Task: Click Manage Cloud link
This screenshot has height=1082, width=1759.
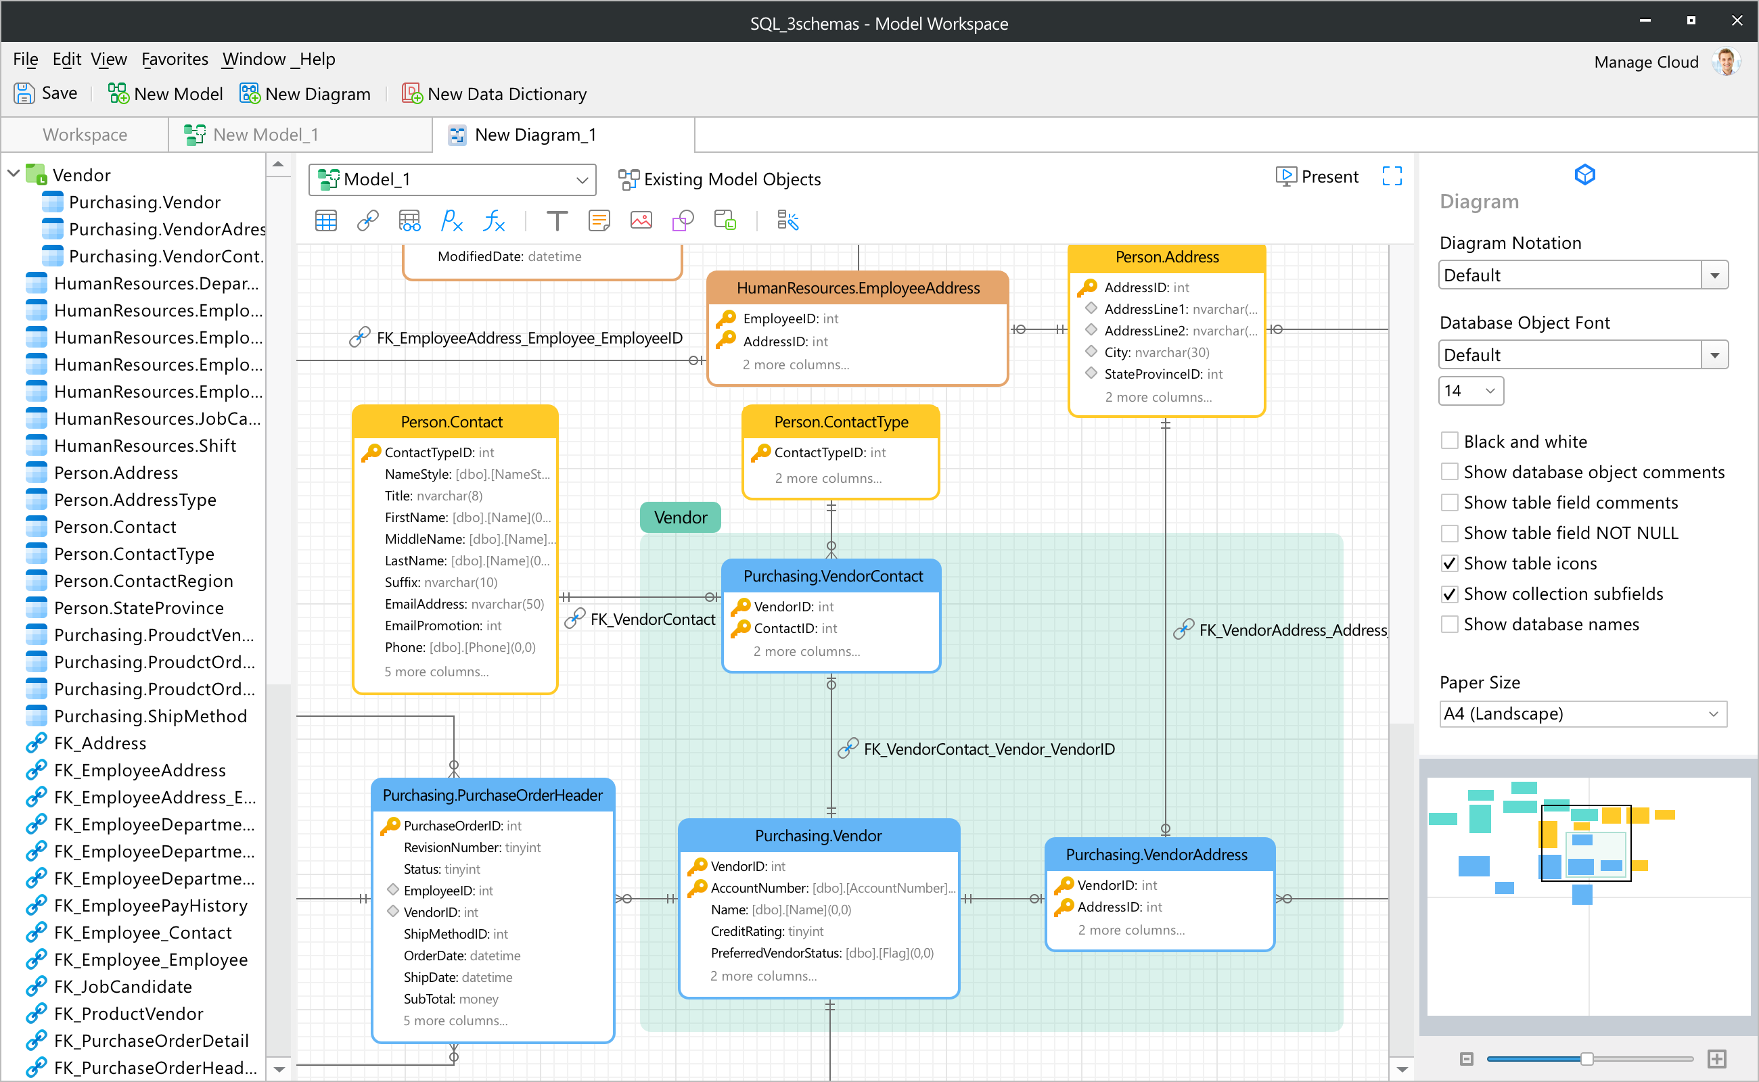Action: click(1646, 62)
